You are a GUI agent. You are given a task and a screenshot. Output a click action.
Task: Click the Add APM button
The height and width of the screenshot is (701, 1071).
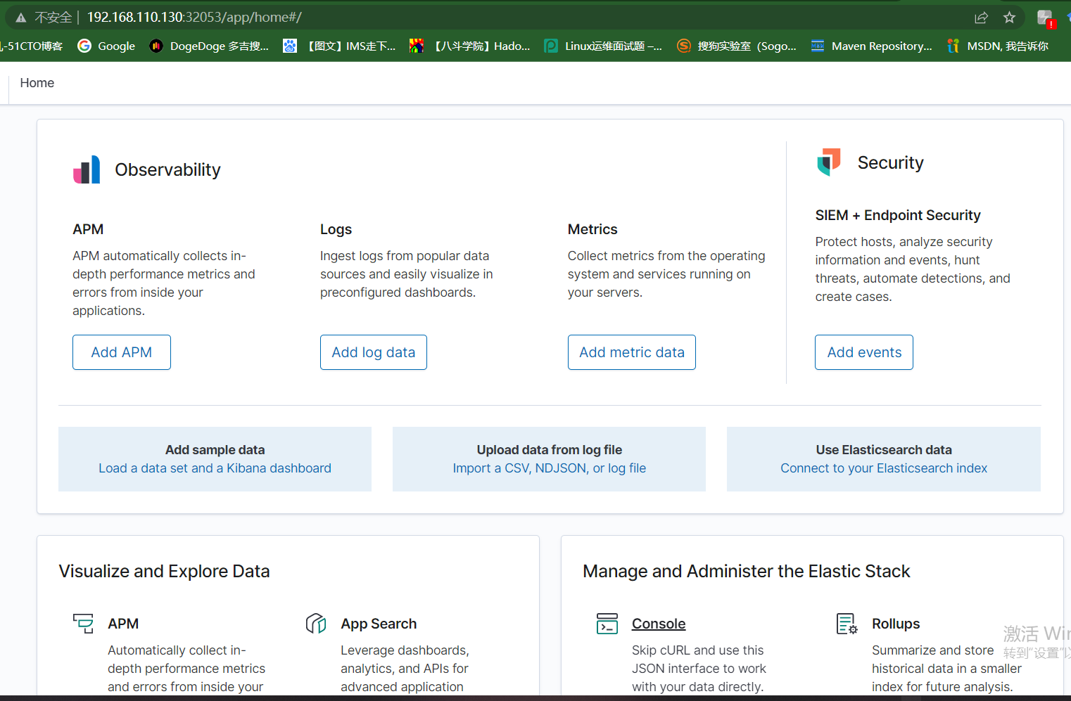(x=122, y=352)
